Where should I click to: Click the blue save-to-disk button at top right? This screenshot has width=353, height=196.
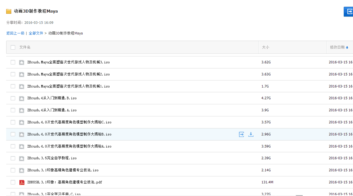[x=349, y=12]
